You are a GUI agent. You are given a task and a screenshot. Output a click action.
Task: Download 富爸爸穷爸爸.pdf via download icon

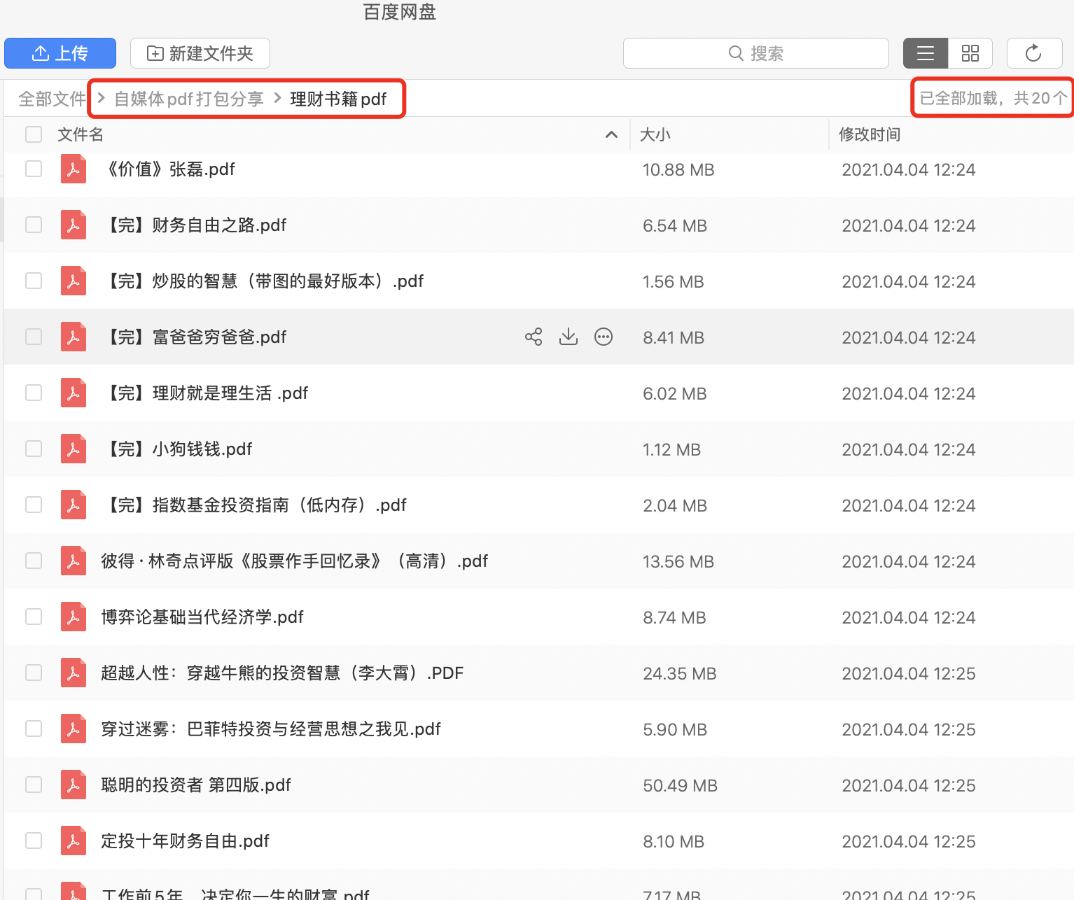click(x=569, y=337)
